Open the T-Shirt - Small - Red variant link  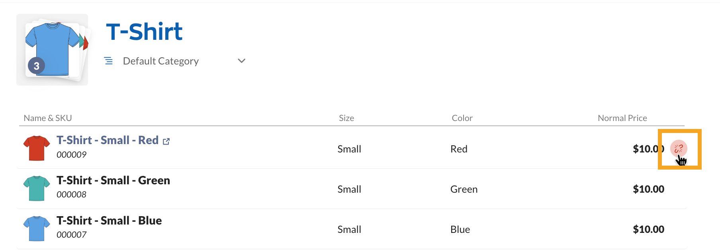(108, 140)
